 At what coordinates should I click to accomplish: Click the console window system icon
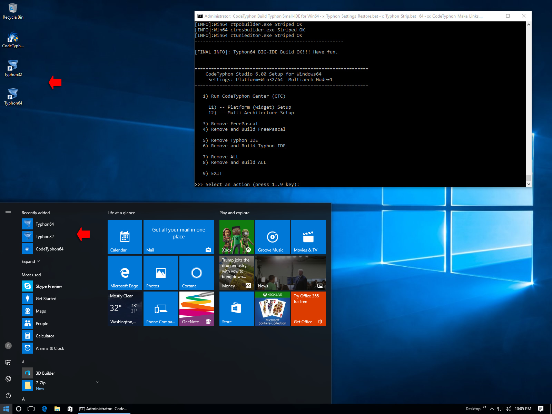tap(200, 16)
